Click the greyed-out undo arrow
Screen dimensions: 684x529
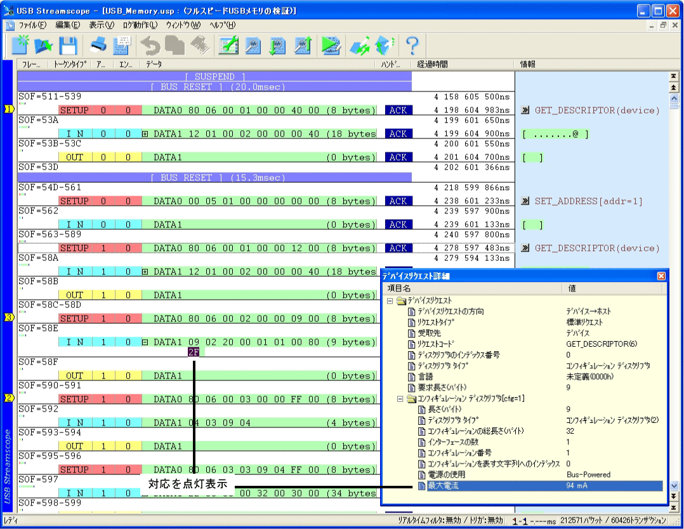click(150, 45)
